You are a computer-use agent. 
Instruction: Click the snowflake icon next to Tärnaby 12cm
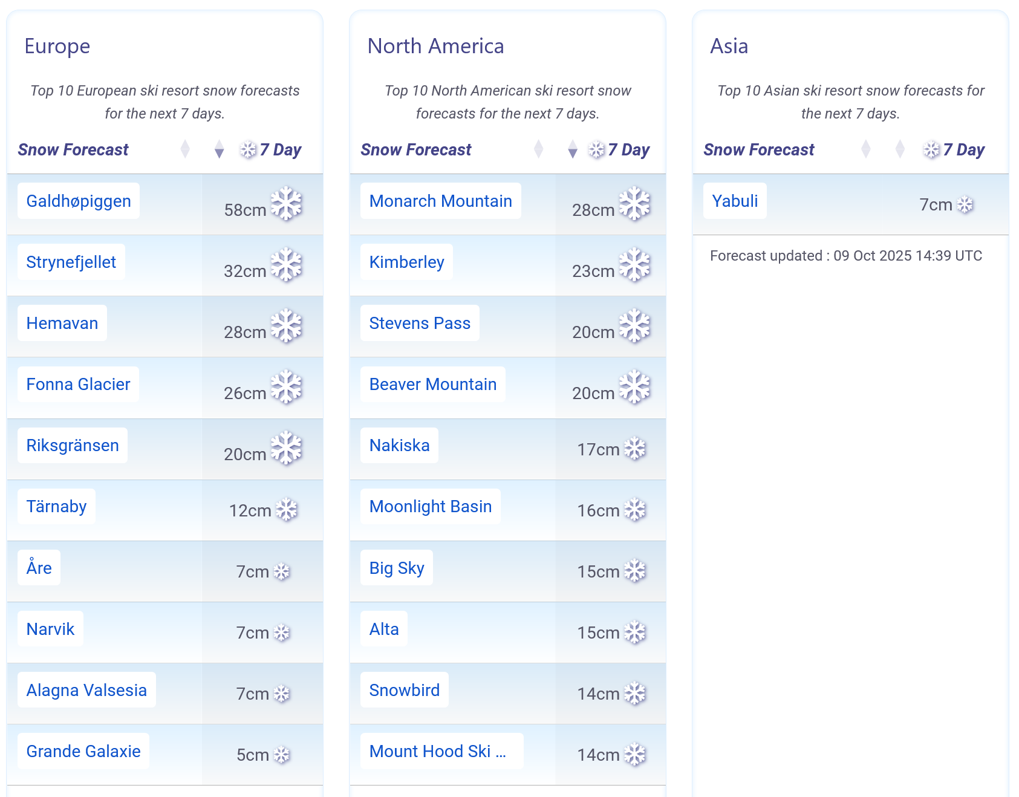pos(287,510)
